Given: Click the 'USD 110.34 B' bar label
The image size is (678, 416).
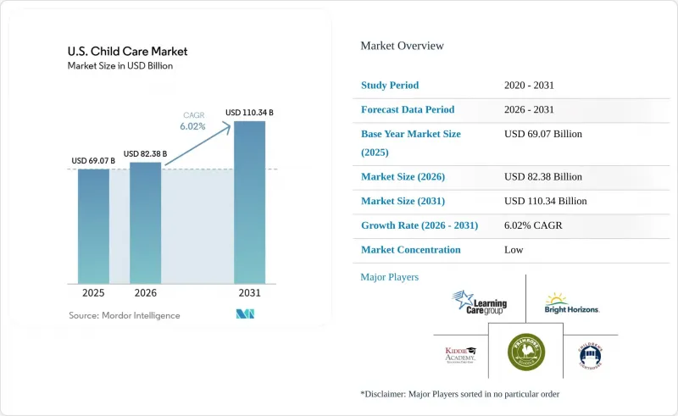Looking at the screenshot, I should tap(249, 113).
